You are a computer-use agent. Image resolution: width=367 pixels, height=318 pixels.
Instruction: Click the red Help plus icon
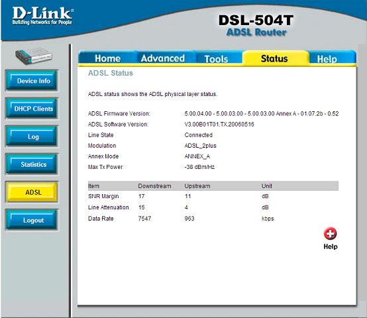[331, 233]
